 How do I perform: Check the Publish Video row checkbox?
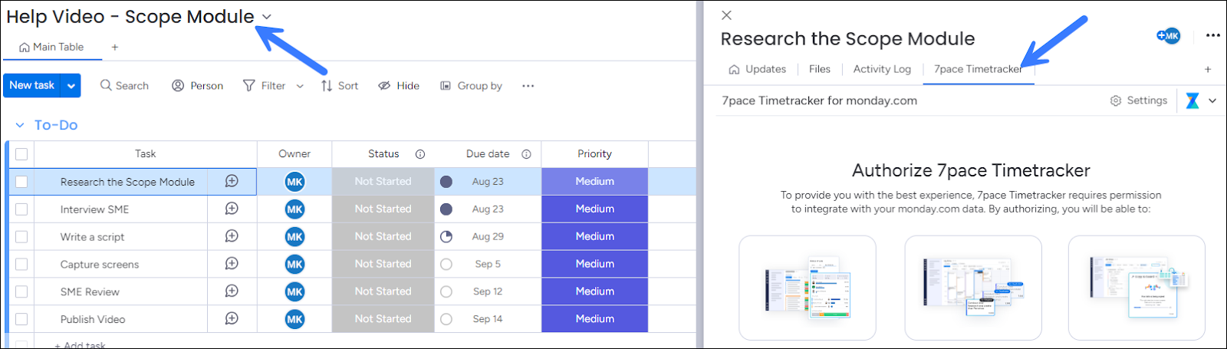coord(21,319)
